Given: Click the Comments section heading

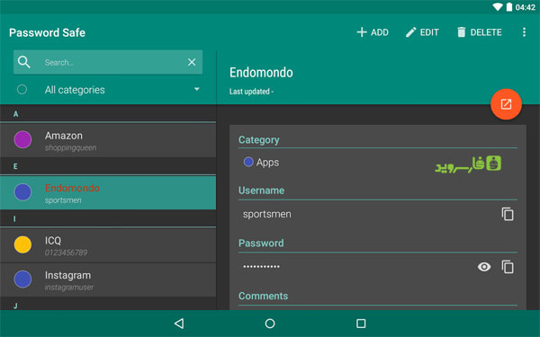Looking at the screenshot, I should pos(263,296).
